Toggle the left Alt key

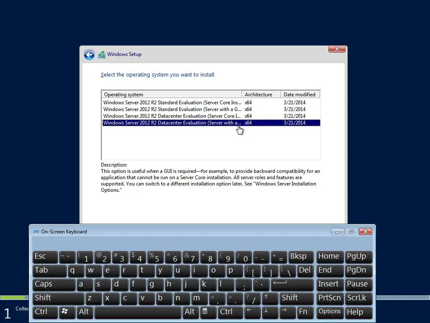[x=85, y=312]
